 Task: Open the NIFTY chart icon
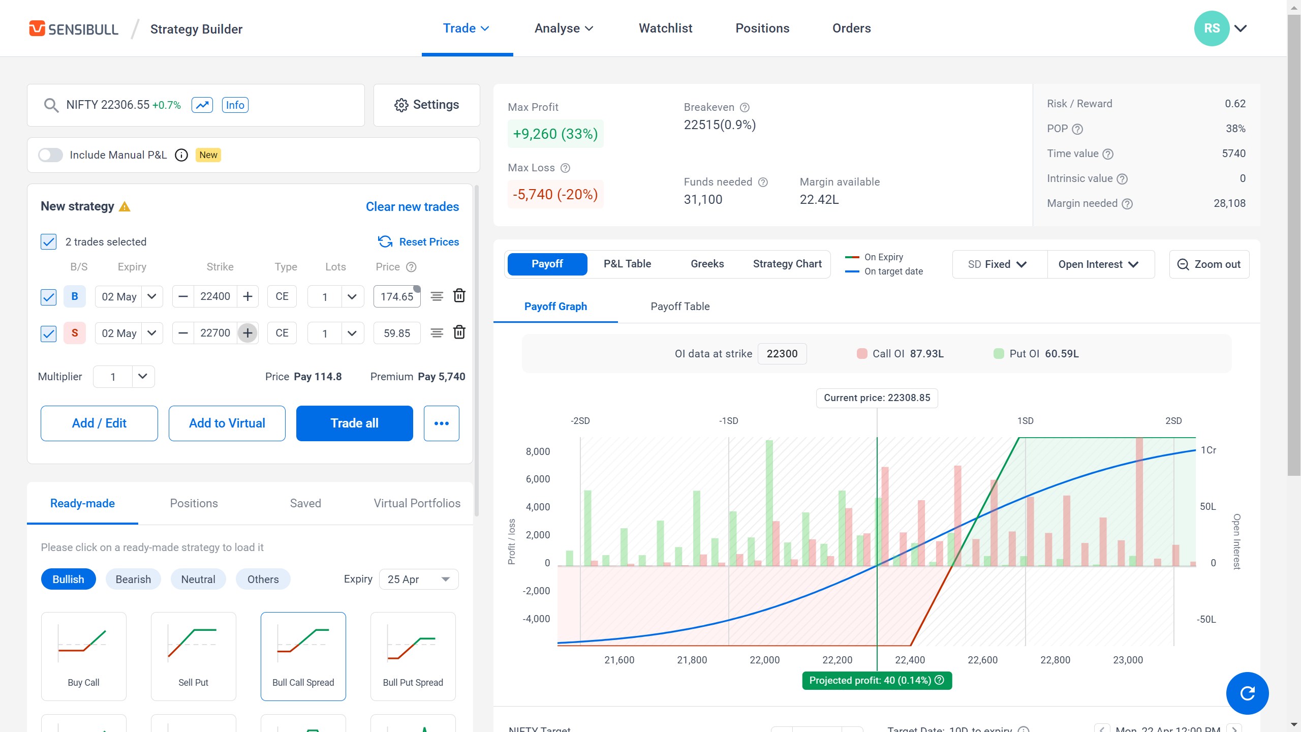tap(202, 105)
